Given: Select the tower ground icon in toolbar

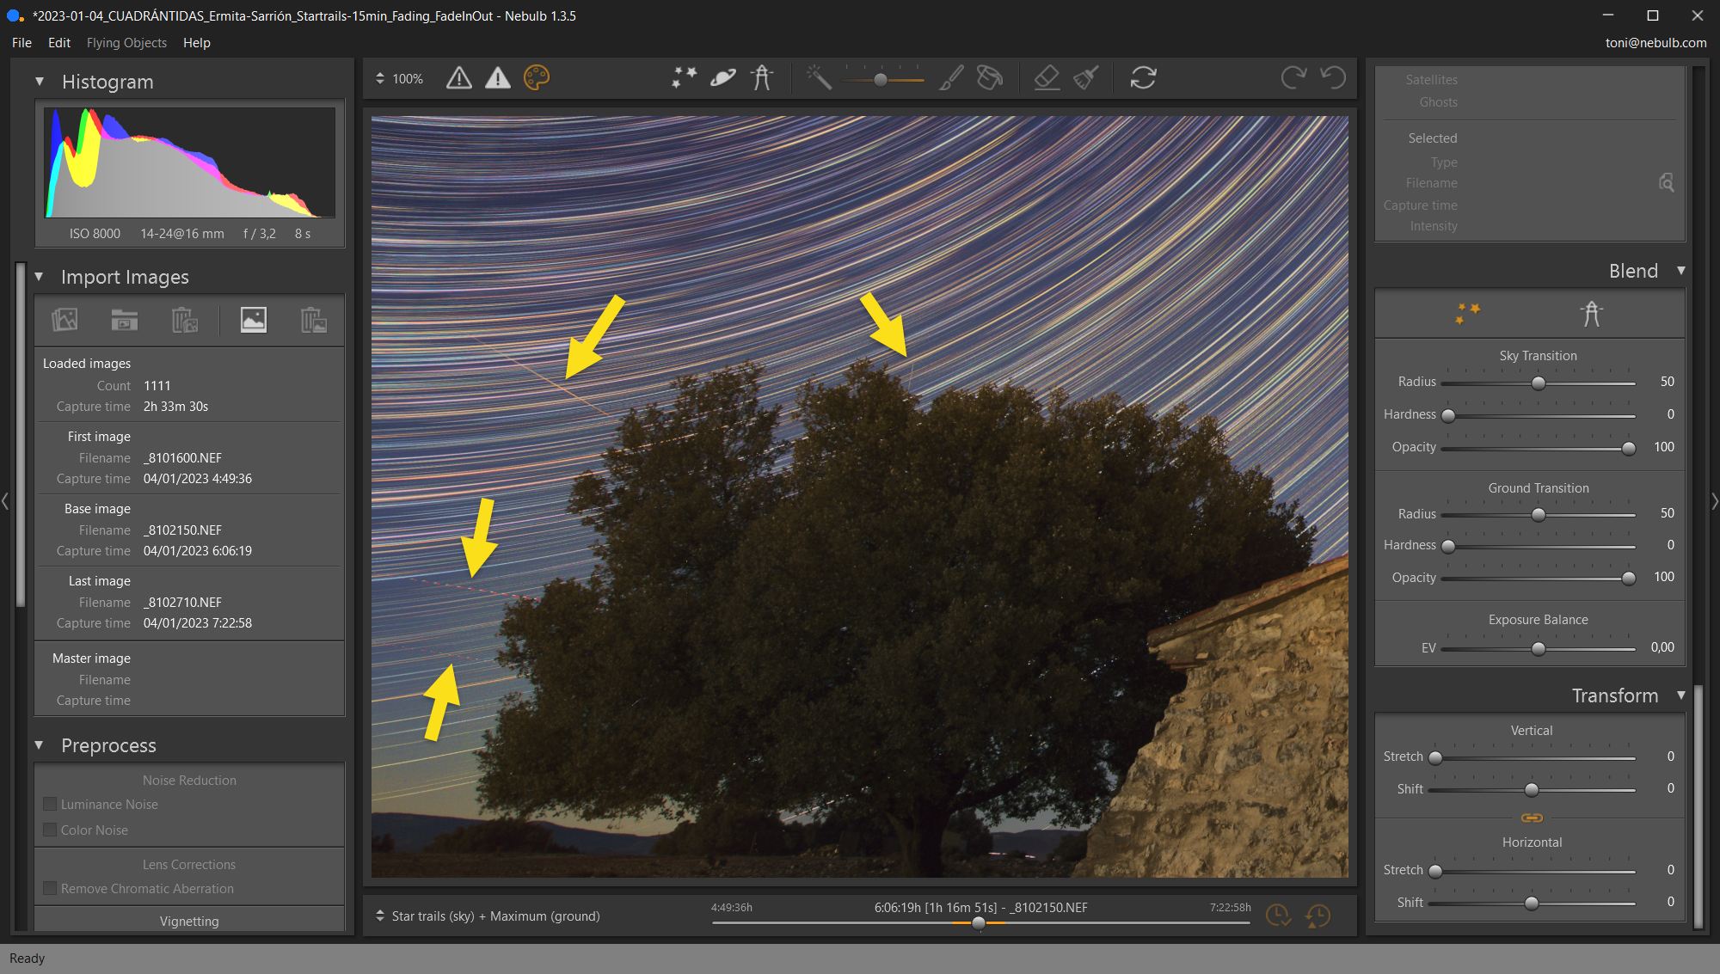Looking at the screenshot, I should point(762,78).
